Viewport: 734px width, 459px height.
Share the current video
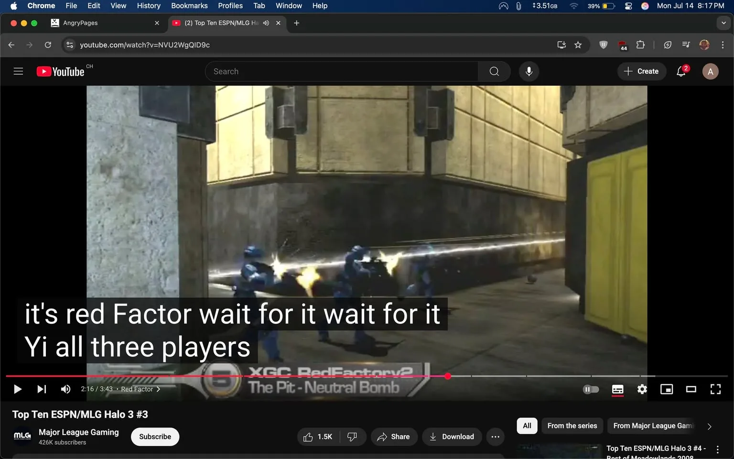394,437
